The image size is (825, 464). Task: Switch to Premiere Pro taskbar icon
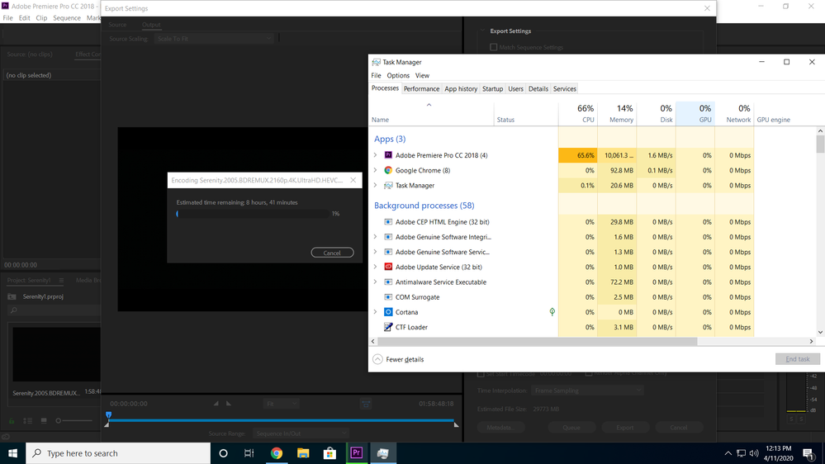tap(356, 453)
